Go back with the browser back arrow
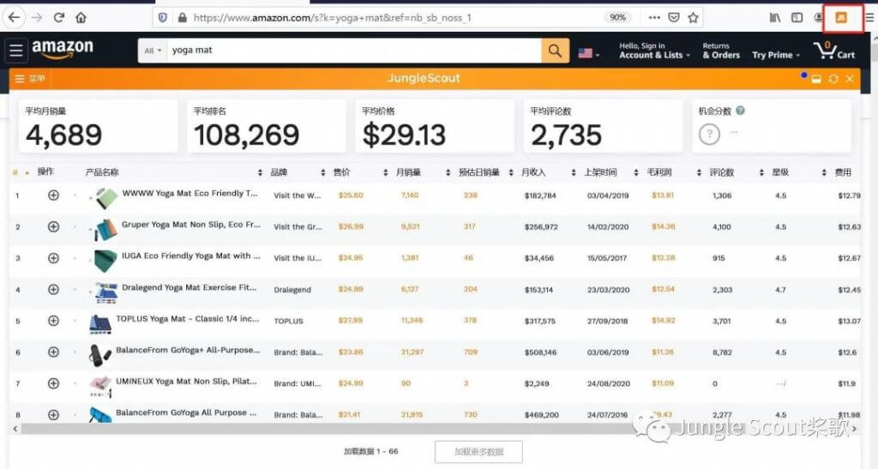 click(x=14, y=18)
